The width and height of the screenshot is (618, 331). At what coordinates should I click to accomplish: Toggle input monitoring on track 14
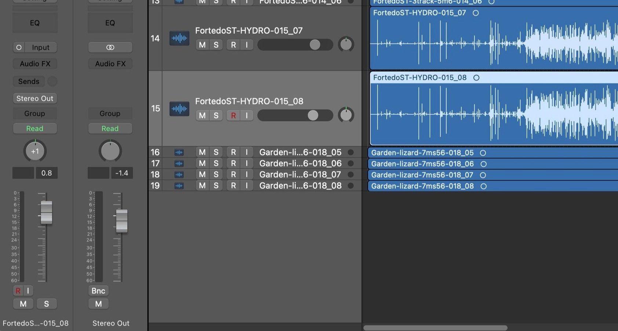click(247, 45)
